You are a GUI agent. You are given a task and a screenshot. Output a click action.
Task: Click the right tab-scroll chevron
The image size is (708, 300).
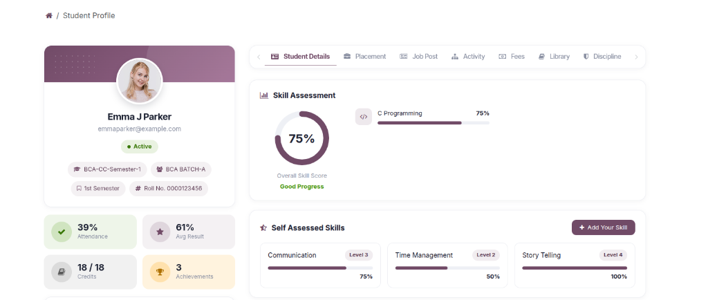pyautogui.click(x=636, y=57)
